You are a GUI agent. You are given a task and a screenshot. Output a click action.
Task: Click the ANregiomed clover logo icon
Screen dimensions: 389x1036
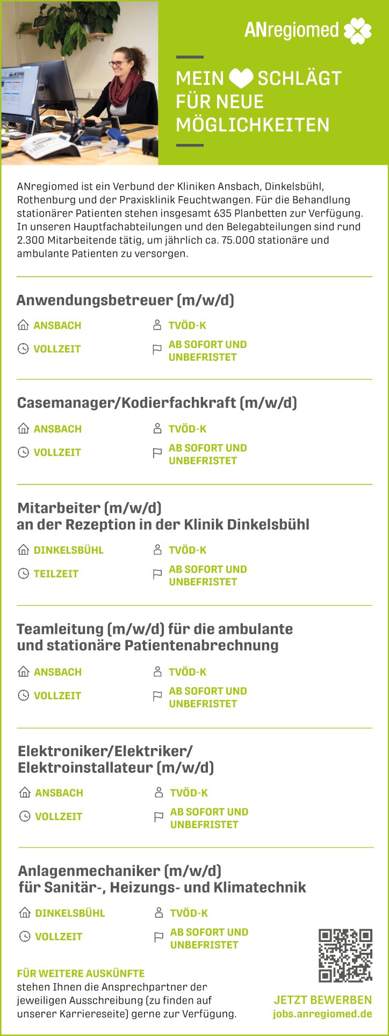click(x=357, y=31)
